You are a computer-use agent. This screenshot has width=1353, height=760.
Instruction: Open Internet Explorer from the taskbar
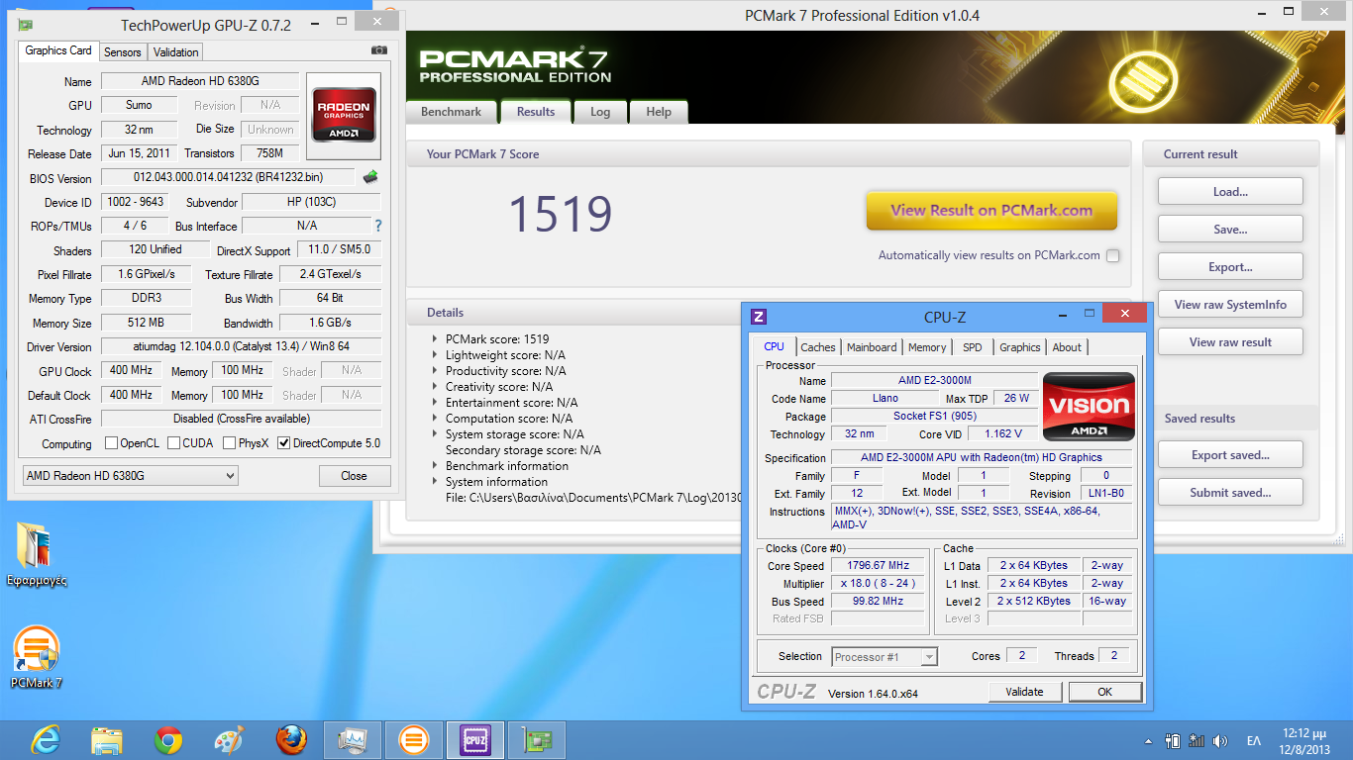click(46, 740)
